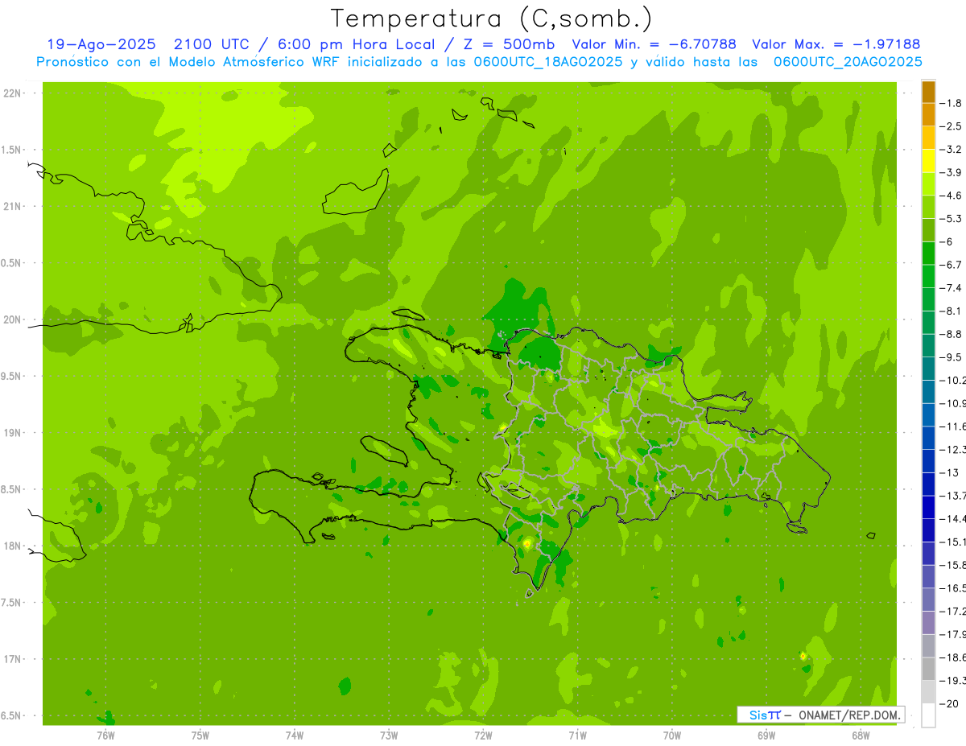Click the '71W' longitude axis label
This screenshot has width=966, height=746.
(577, 735)
